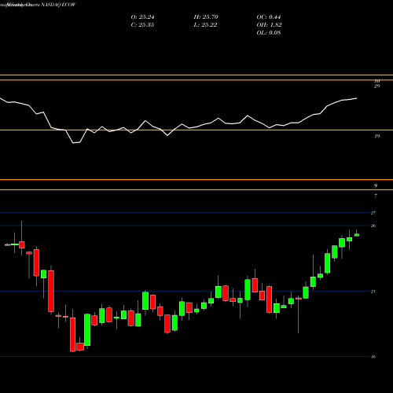Click the indicator axis label '29'
Image resolution: width=393 pixels, height=393 pixels.
(x=377, y=86)
